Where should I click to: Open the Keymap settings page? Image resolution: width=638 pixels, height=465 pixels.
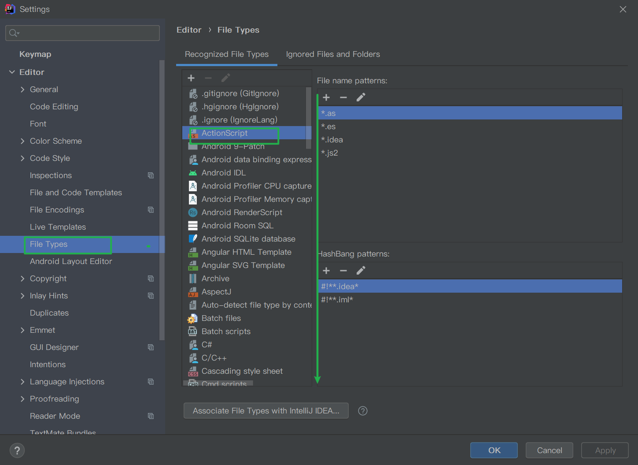point(35,54)
